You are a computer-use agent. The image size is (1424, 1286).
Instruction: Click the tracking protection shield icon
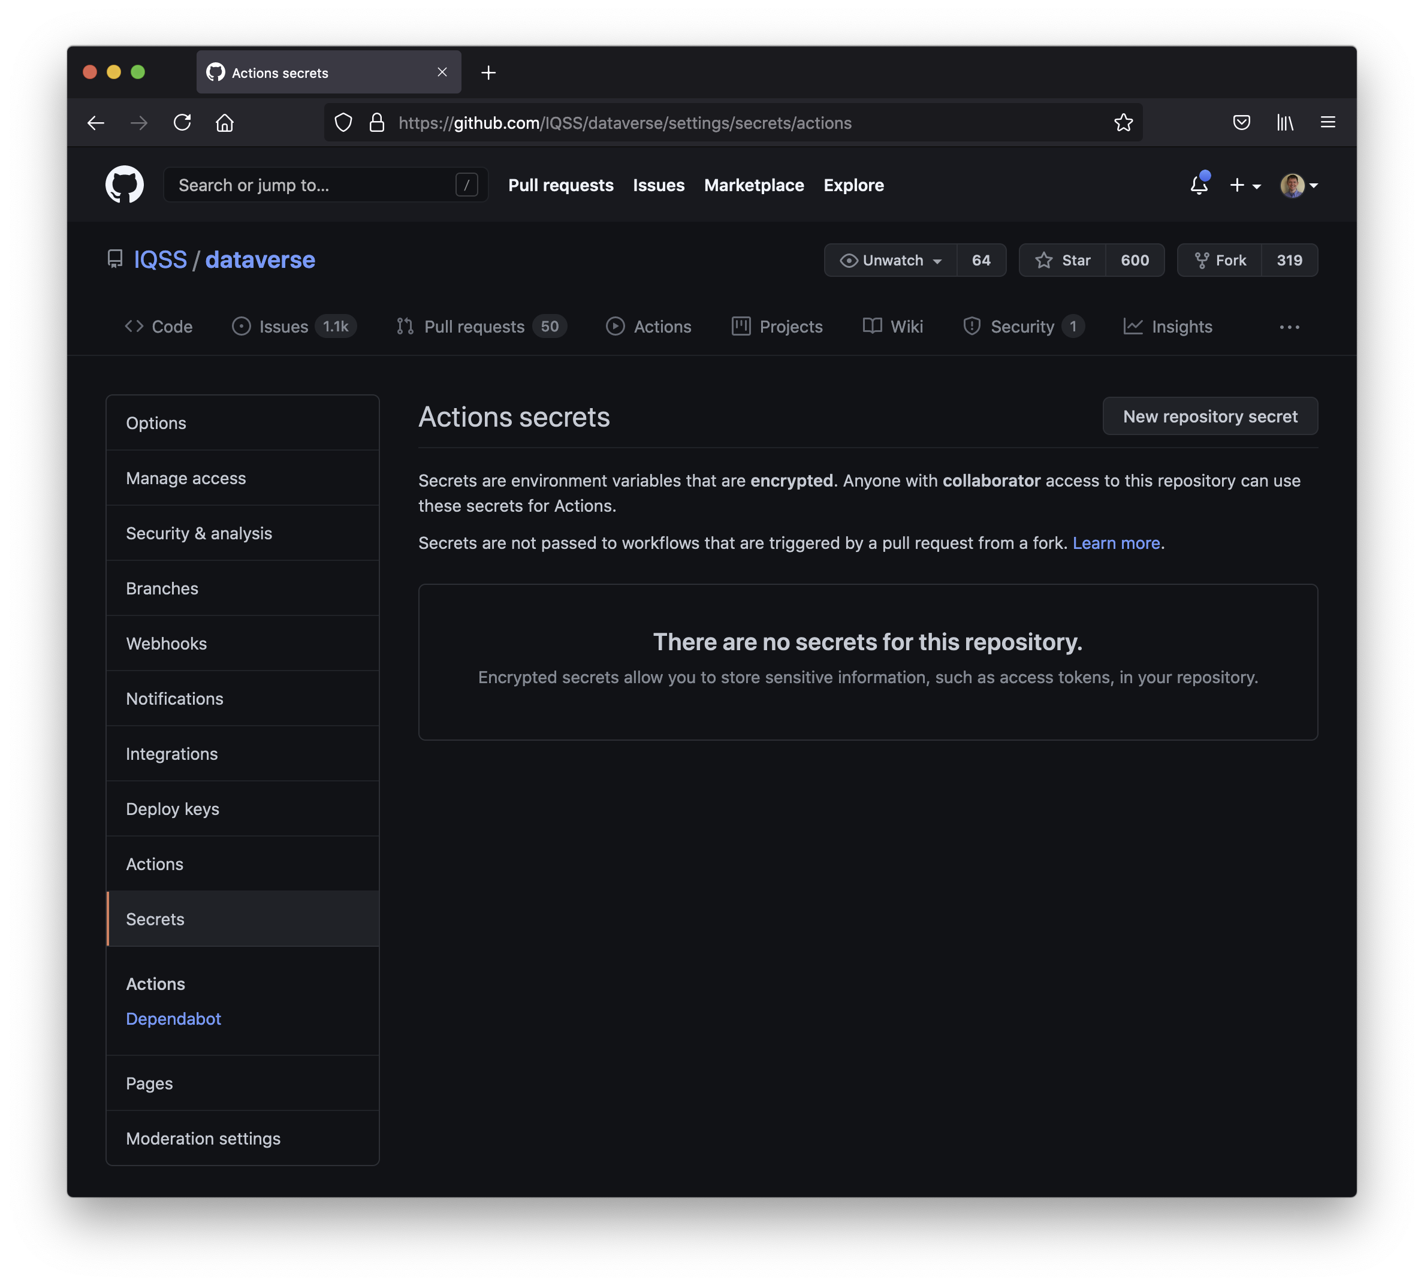(343, 123)
